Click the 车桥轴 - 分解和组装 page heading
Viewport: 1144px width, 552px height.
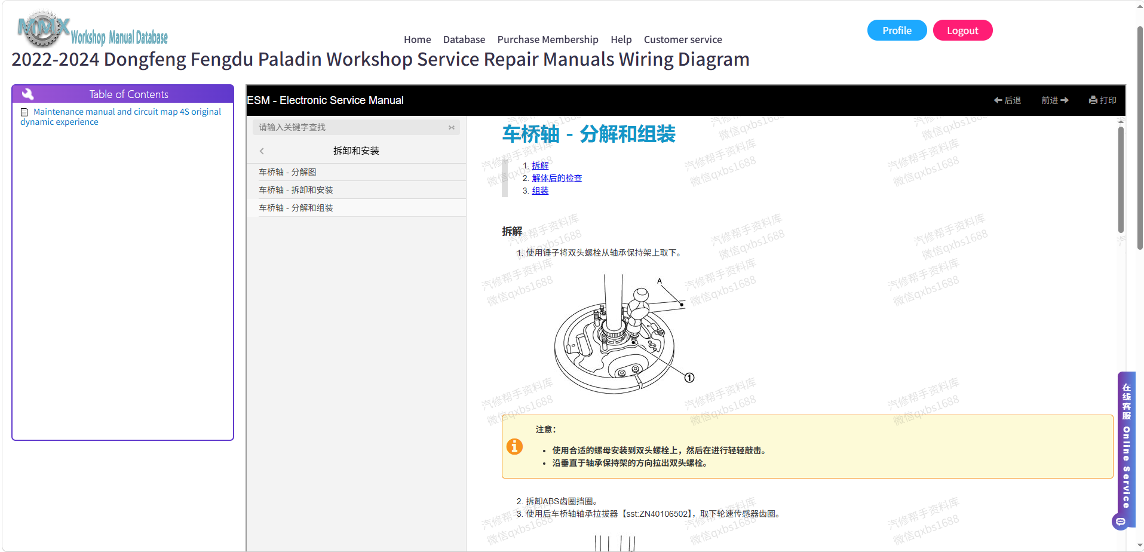(x=588, y=134)
